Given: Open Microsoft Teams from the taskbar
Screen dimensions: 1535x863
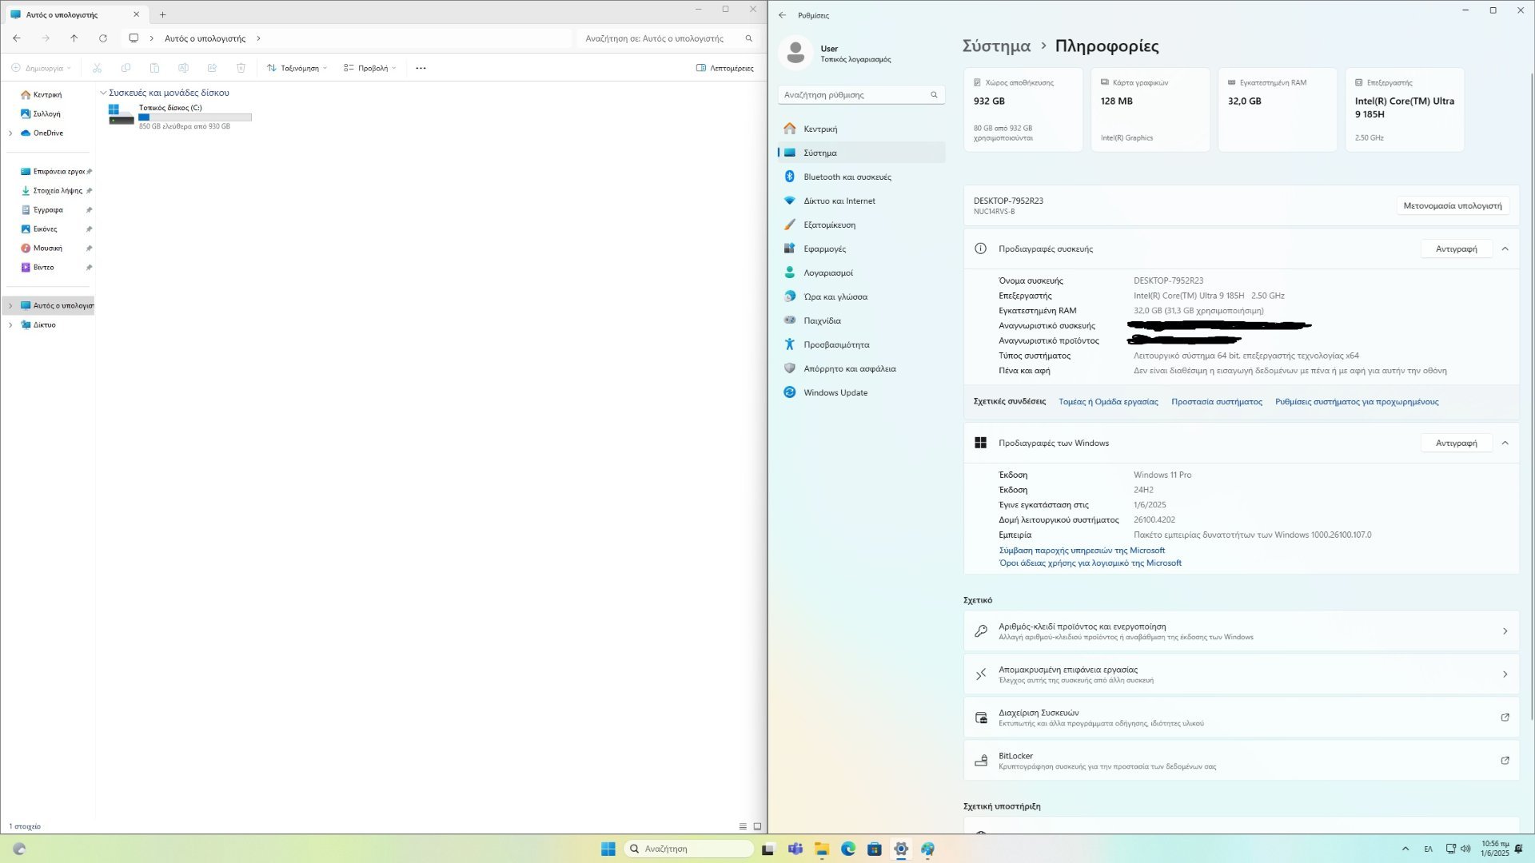Looking at the screenshot, I should click(795, 849).
